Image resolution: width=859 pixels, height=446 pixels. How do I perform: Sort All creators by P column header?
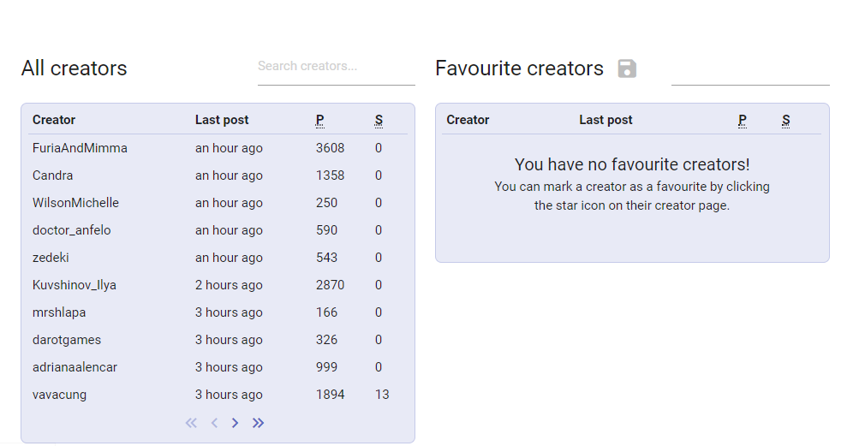[319, 120]
